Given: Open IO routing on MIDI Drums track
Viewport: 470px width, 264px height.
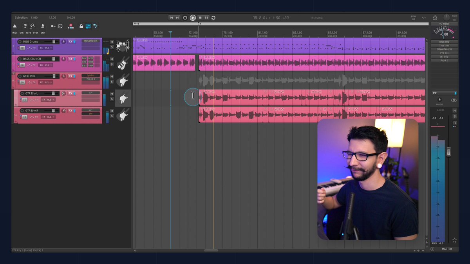Looking at the screenshot, I should pyautogui.click(x=22, y=48).
